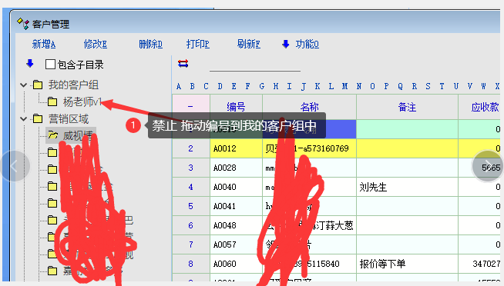This screenshot has height=286, width=504.
Task: Collapse the 营销区域 tree node
Action: click(x=23, y=119)
